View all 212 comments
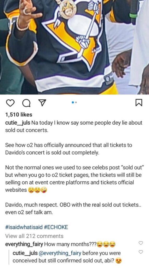Viewport: 149px width, 268px height. [x=34, y=236]
